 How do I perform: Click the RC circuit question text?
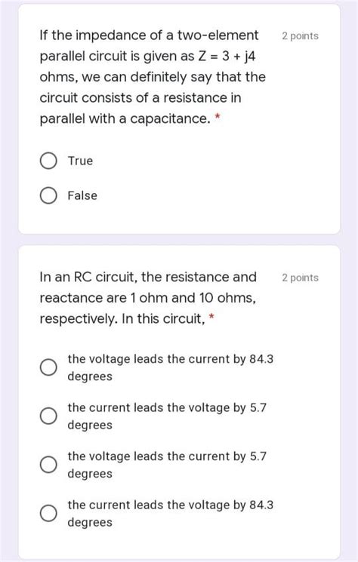pyautogui.click(x=148, y=298)
